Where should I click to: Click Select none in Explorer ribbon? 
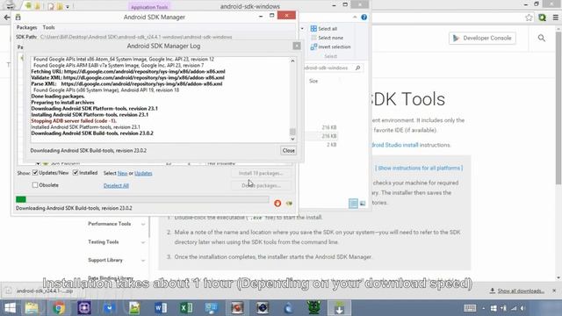coord(328,38)
